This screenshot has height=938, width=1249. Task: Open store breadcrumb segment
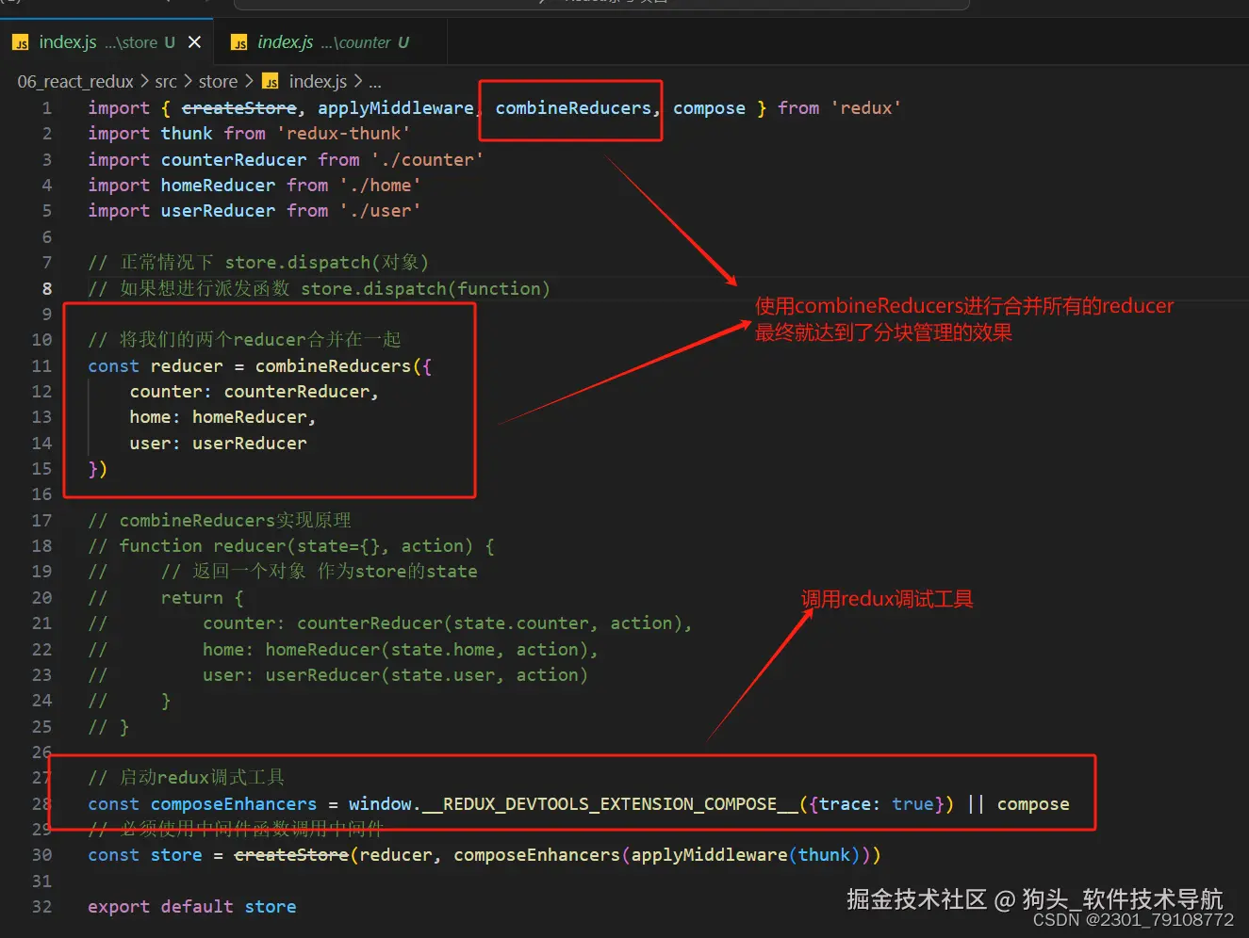(218, 82)
